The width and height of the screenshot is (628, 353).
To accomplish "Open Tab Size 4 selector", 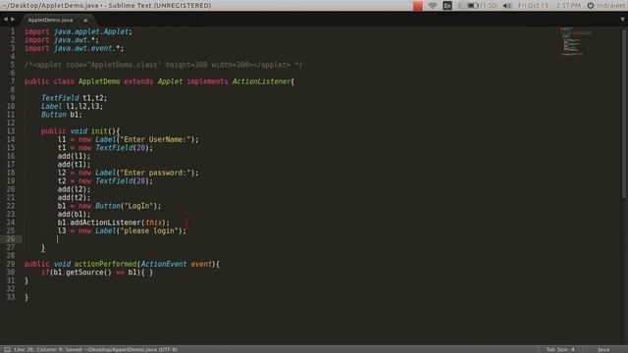I will point(560,349).
